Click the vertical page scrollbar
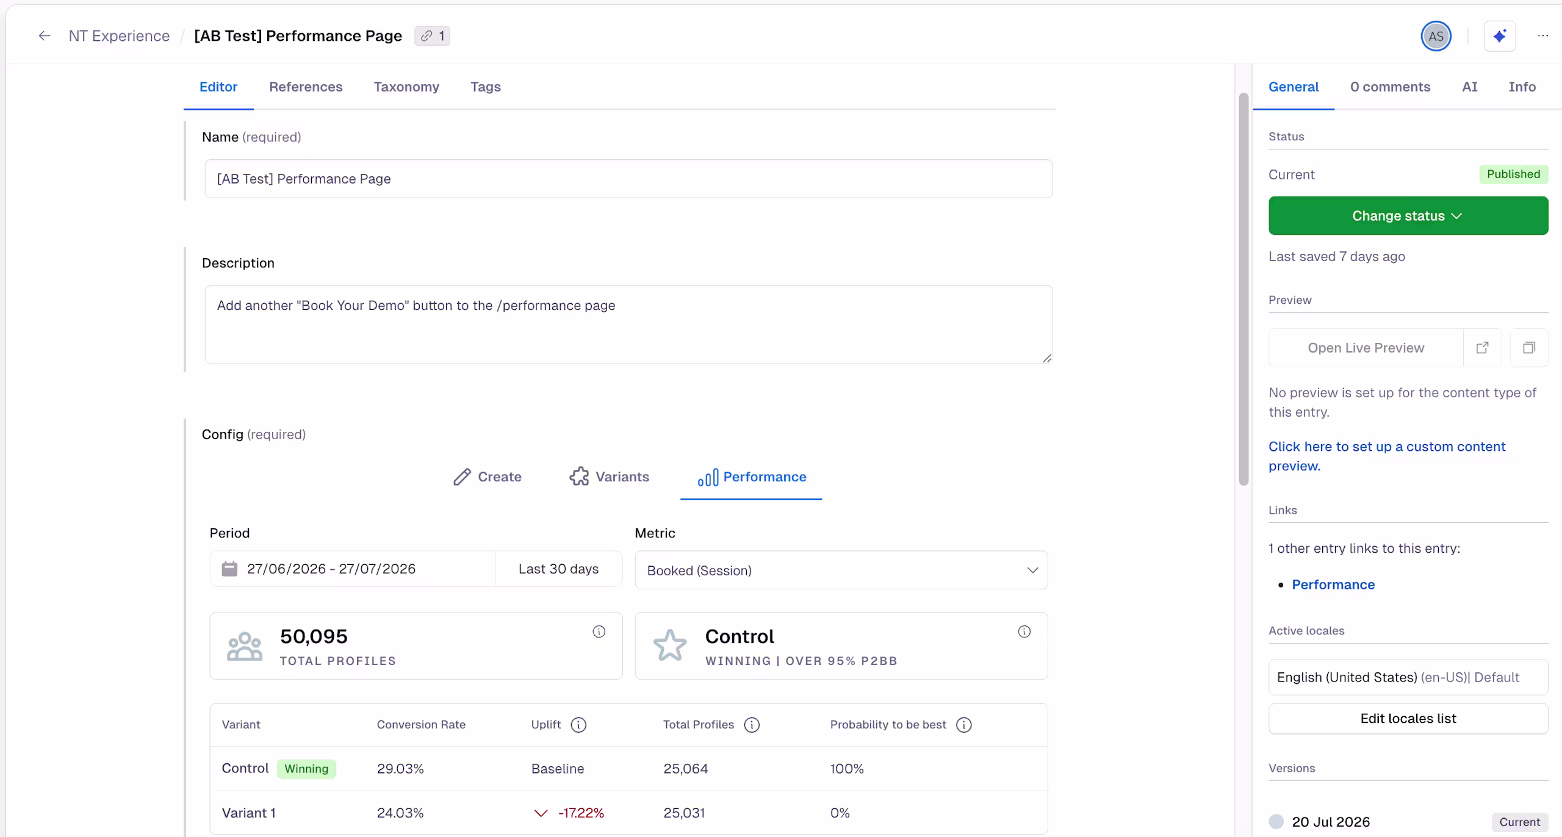Screen dimensions: 1562x837 pyautogui.click(x=1243, y=289)
